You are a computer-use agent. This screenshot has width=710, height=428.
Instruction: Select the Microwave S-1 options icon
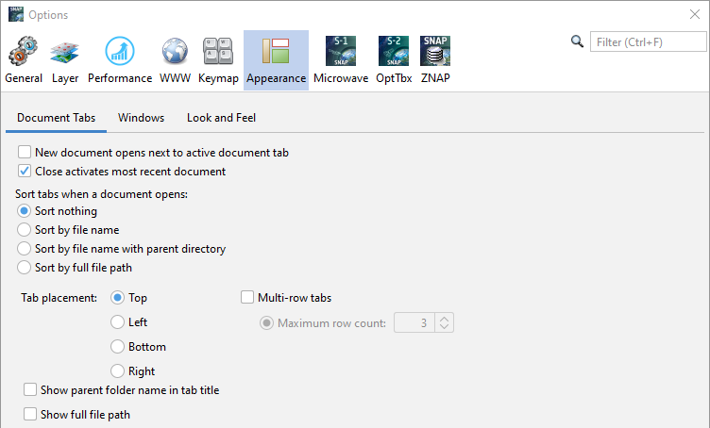(340, 59)
